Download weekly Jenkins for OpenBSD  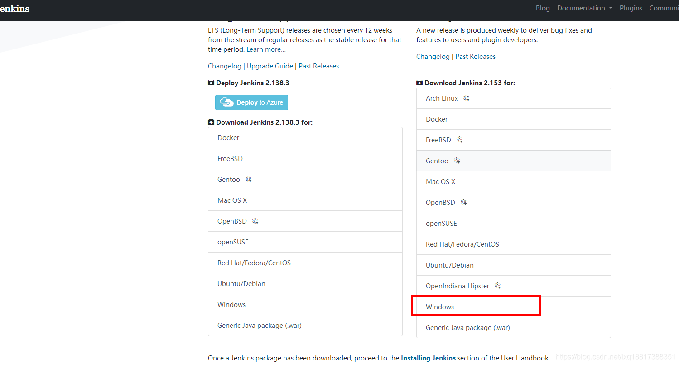(514, 203)
